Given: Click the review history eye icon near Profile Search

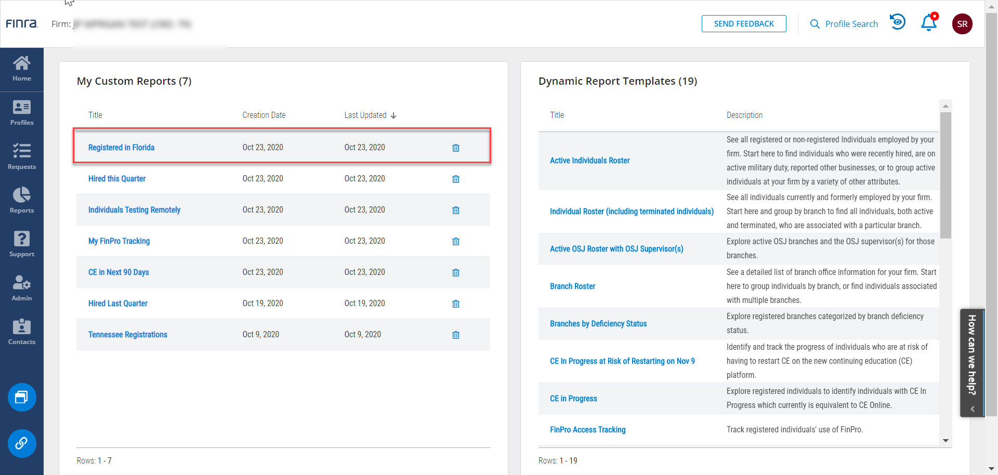Looking at the screenshot, I should [898, 22].
